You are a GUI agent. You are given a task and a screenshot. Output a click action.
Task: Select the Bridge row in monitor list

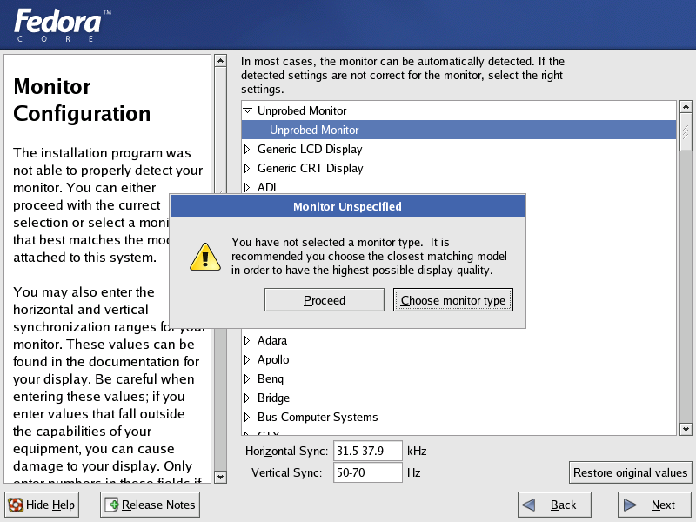click(x=459, y=398)
